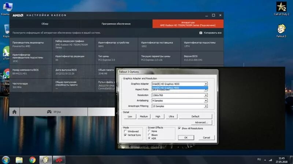293x164 pixels.
Task: Open the Recycle Bin desktop icon
Action: [x=6, y=31]
